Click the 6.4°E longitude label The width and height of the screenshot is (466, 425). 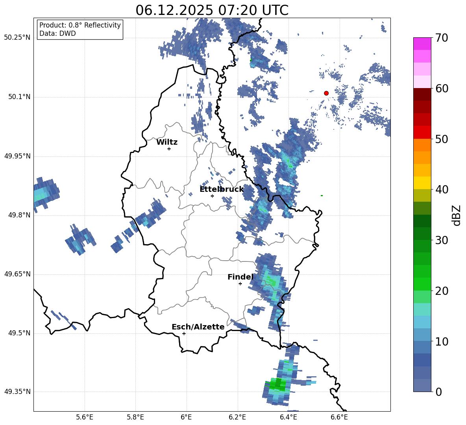288,417
